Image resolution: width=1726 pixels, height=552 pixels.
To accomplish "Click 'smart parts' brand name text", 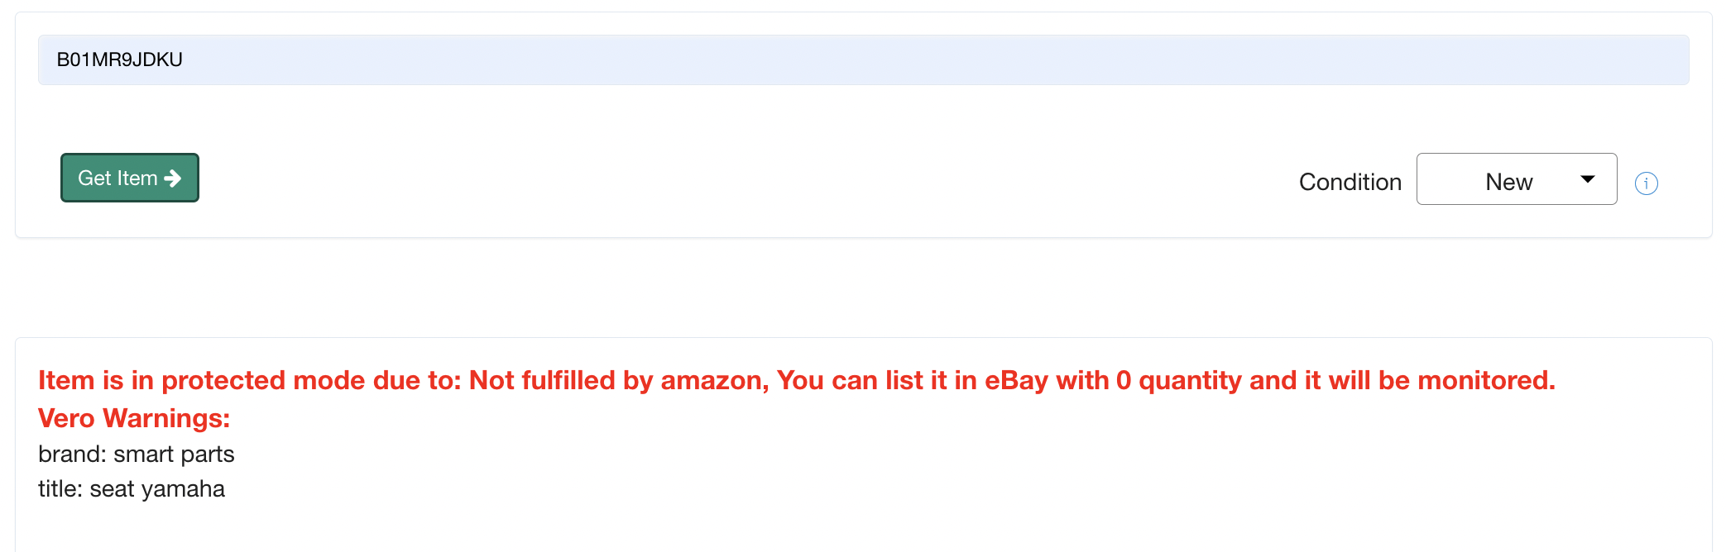I will pos(174,454).
